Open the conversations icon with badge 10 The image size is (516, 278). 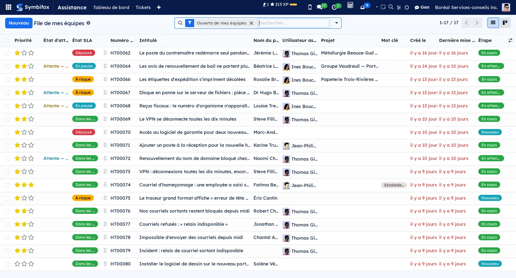coord(321,7)
